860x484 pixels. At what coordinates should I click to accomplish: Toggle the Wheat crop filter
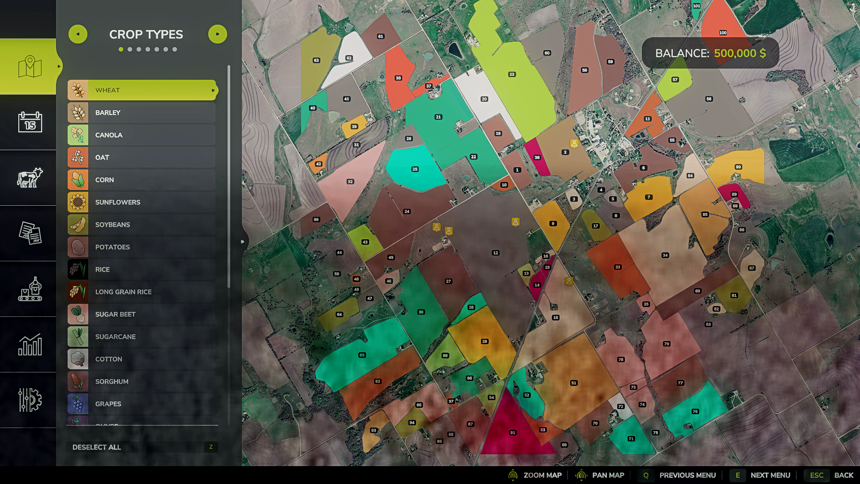(142, 90)
